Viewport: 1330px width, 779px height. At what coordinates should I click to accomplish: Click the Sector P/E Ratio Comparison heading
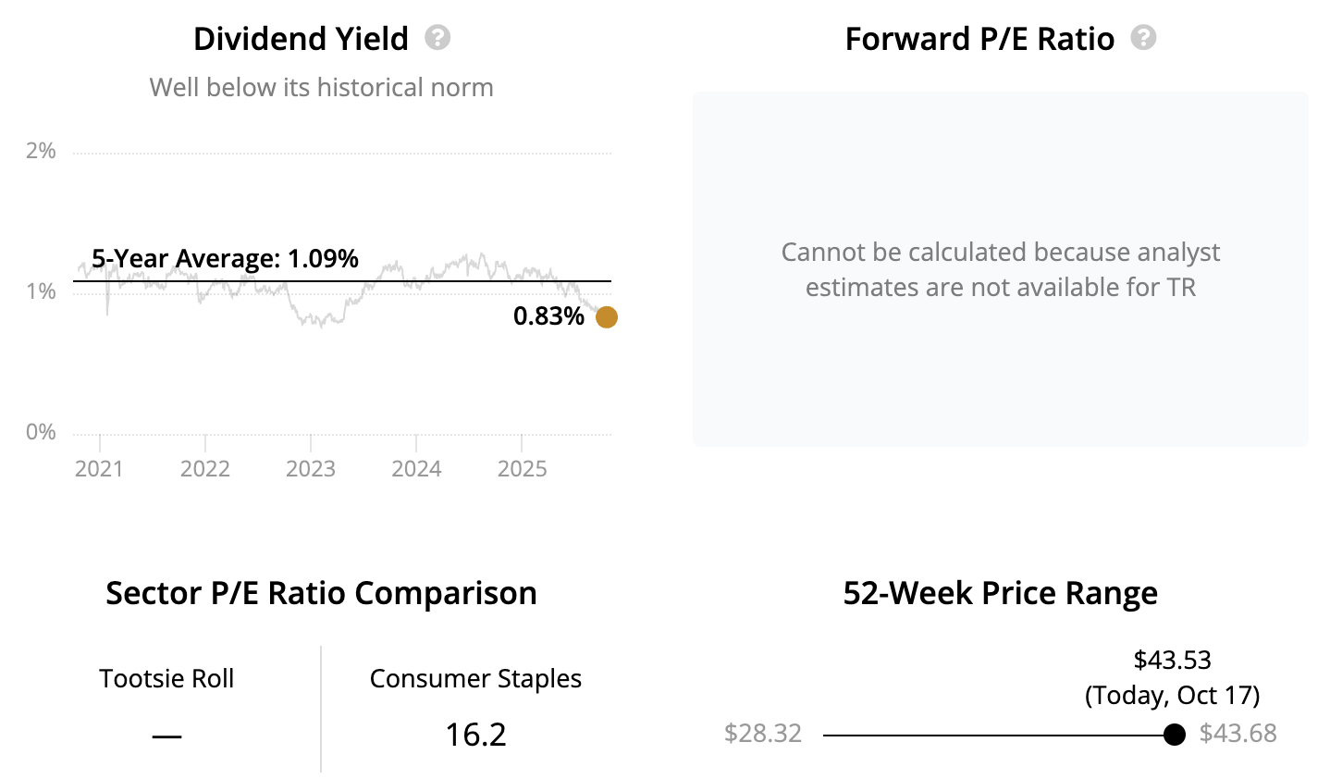click(x=321, y=593)
